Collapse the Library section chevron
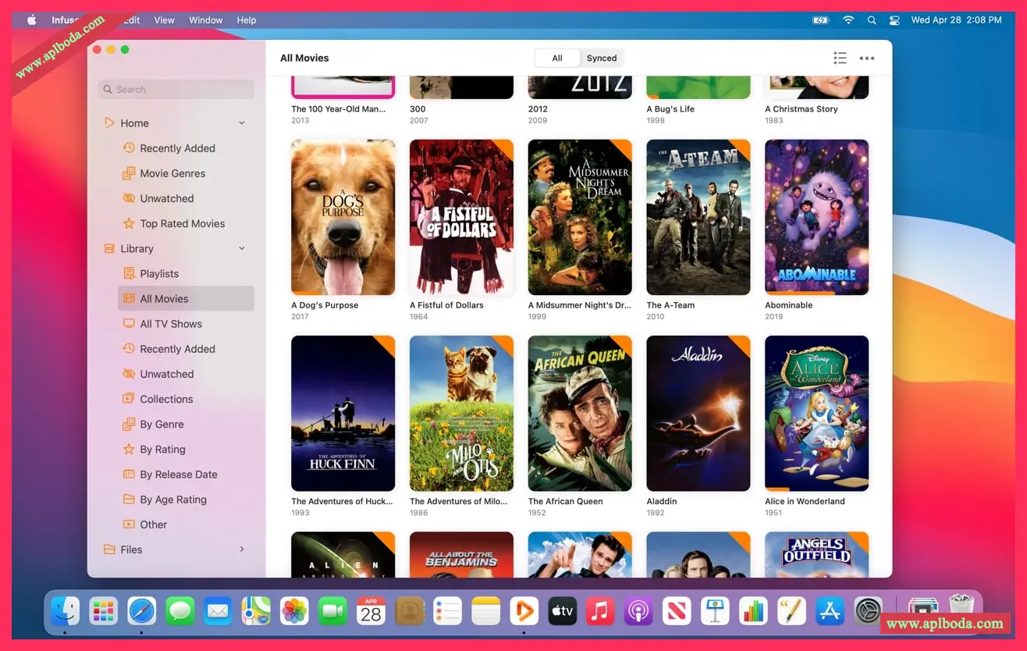 (x=242, y=248)
